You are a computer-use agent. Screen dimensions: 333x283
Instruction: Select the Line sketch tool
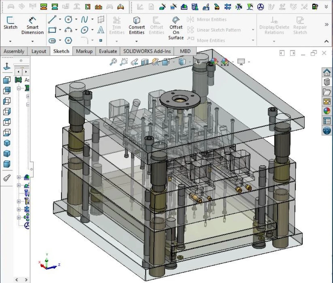52,20
